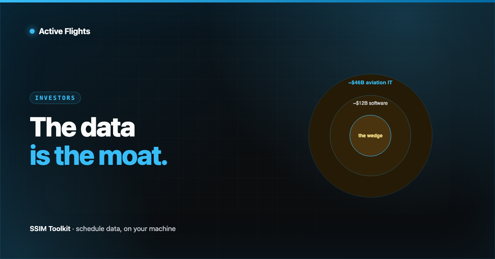
Task: Select the INVESTORS pill badge
Action: [x=55, y=98]
